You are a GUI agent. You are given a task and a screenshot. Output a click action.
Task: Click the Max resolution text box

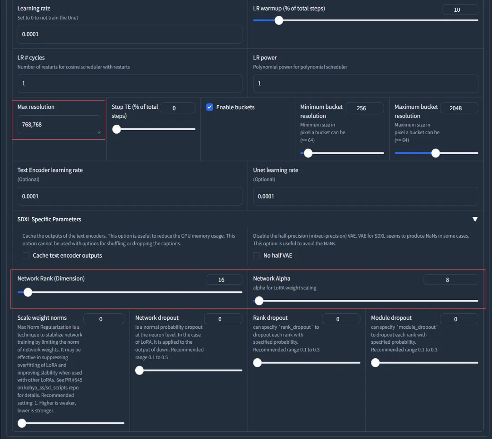point(59,125)
